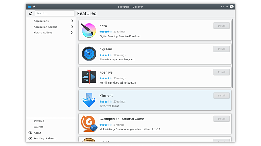
Task: Click the Search input field
Action: pos(54,13)
